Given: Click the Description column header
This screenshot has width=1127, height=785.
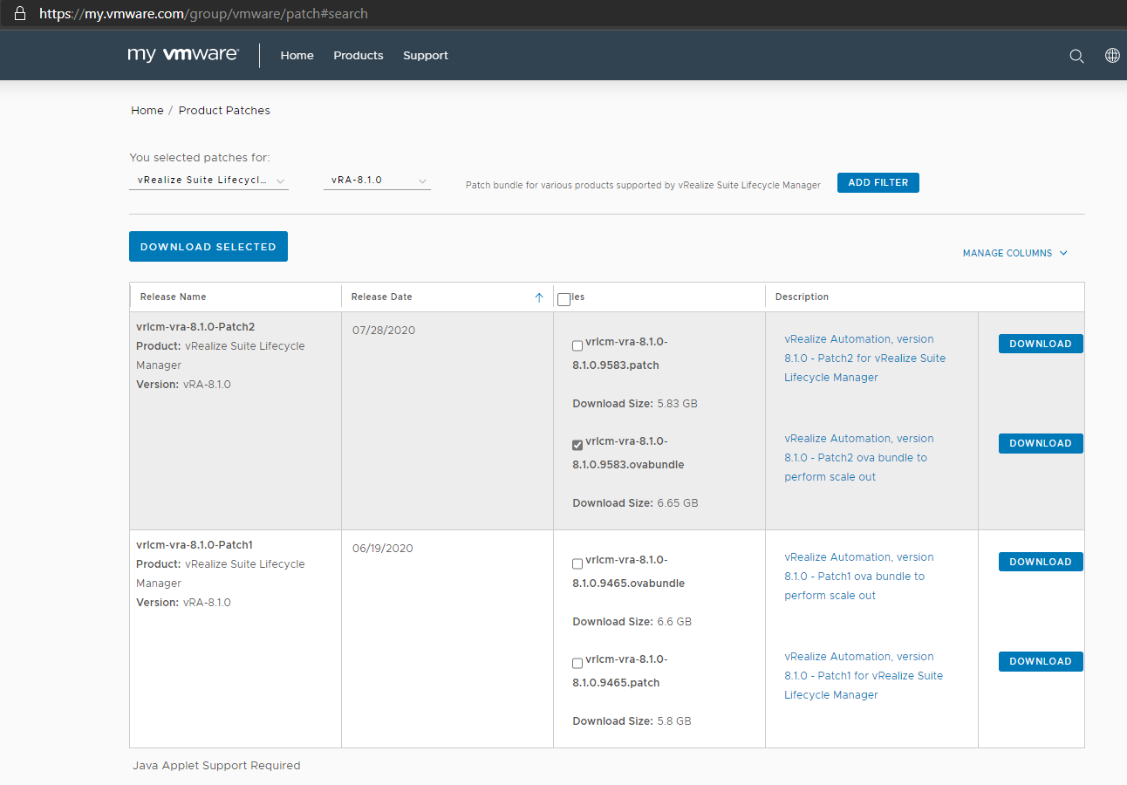Looking at the screenshot, I should [x=802, y=297].
